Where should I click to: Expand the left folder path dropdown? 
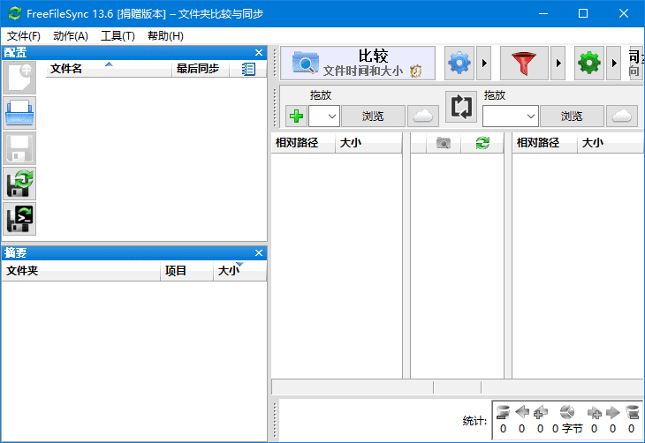point(330,116)
